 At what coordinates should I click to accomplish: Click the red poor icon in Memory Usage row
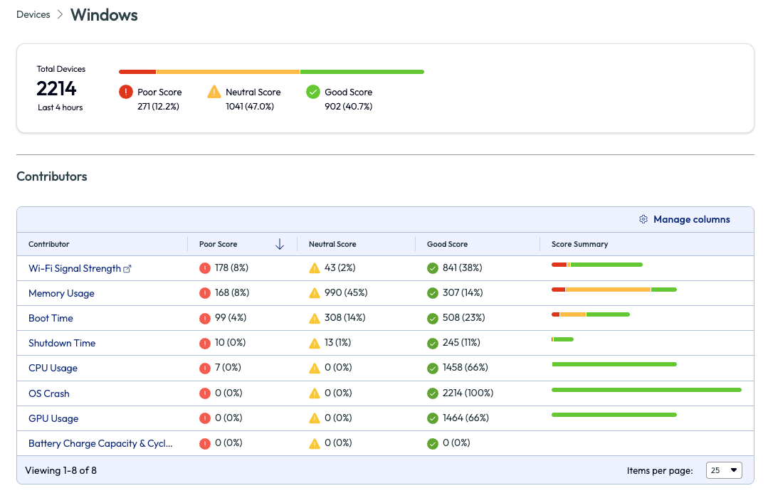205,293
